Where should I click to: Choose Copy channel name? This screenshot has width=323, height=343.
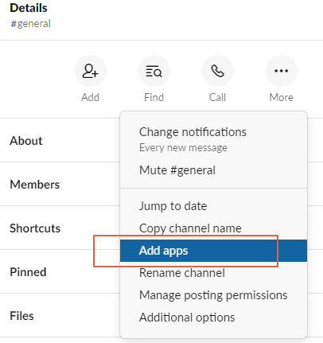click(213, 228)
